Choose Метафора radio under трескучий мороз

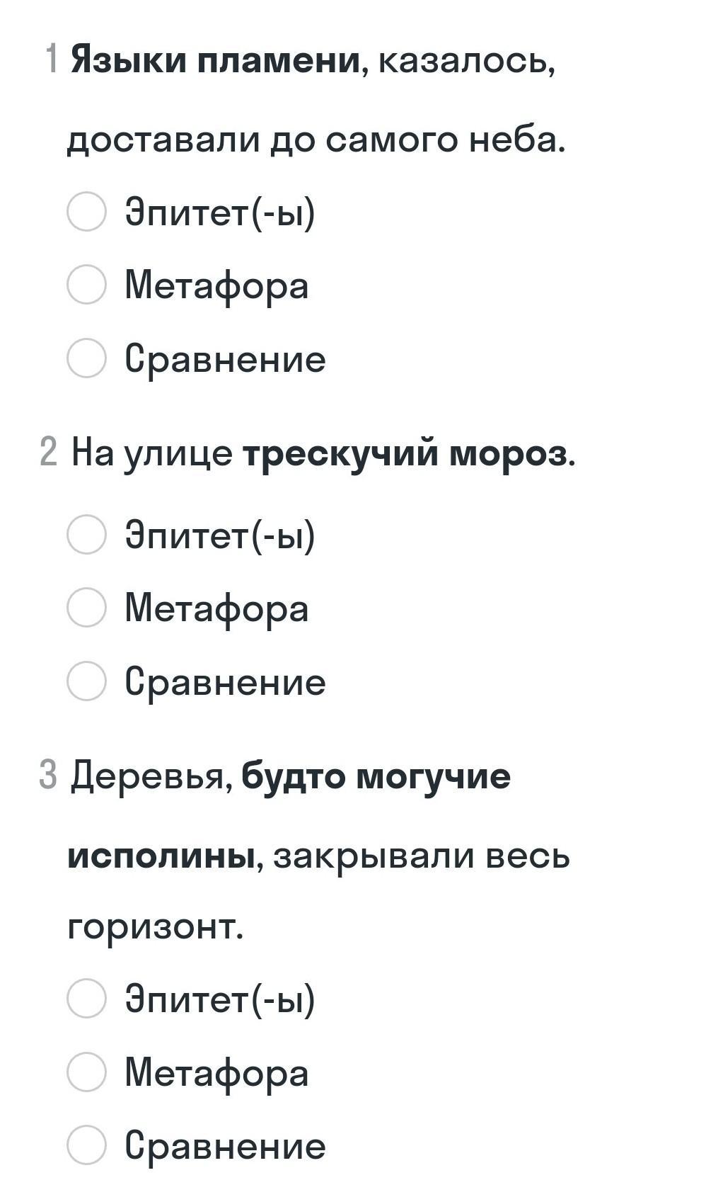point(86,608)
